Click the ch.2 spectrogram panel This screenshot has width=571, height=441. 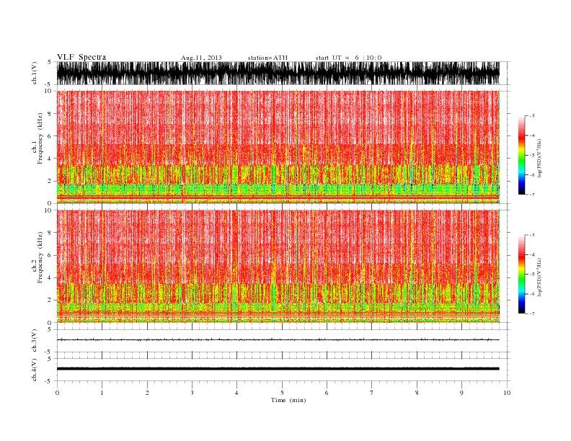pyautogui.click(x=278, y=266)
